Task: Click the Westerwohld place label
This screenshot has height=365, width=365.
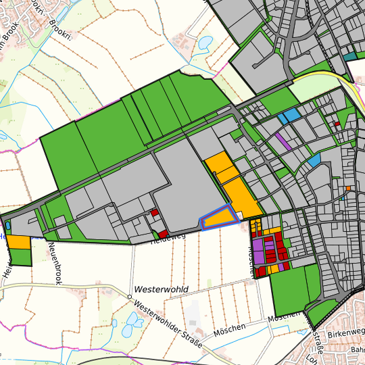Action: pos(162,289)
